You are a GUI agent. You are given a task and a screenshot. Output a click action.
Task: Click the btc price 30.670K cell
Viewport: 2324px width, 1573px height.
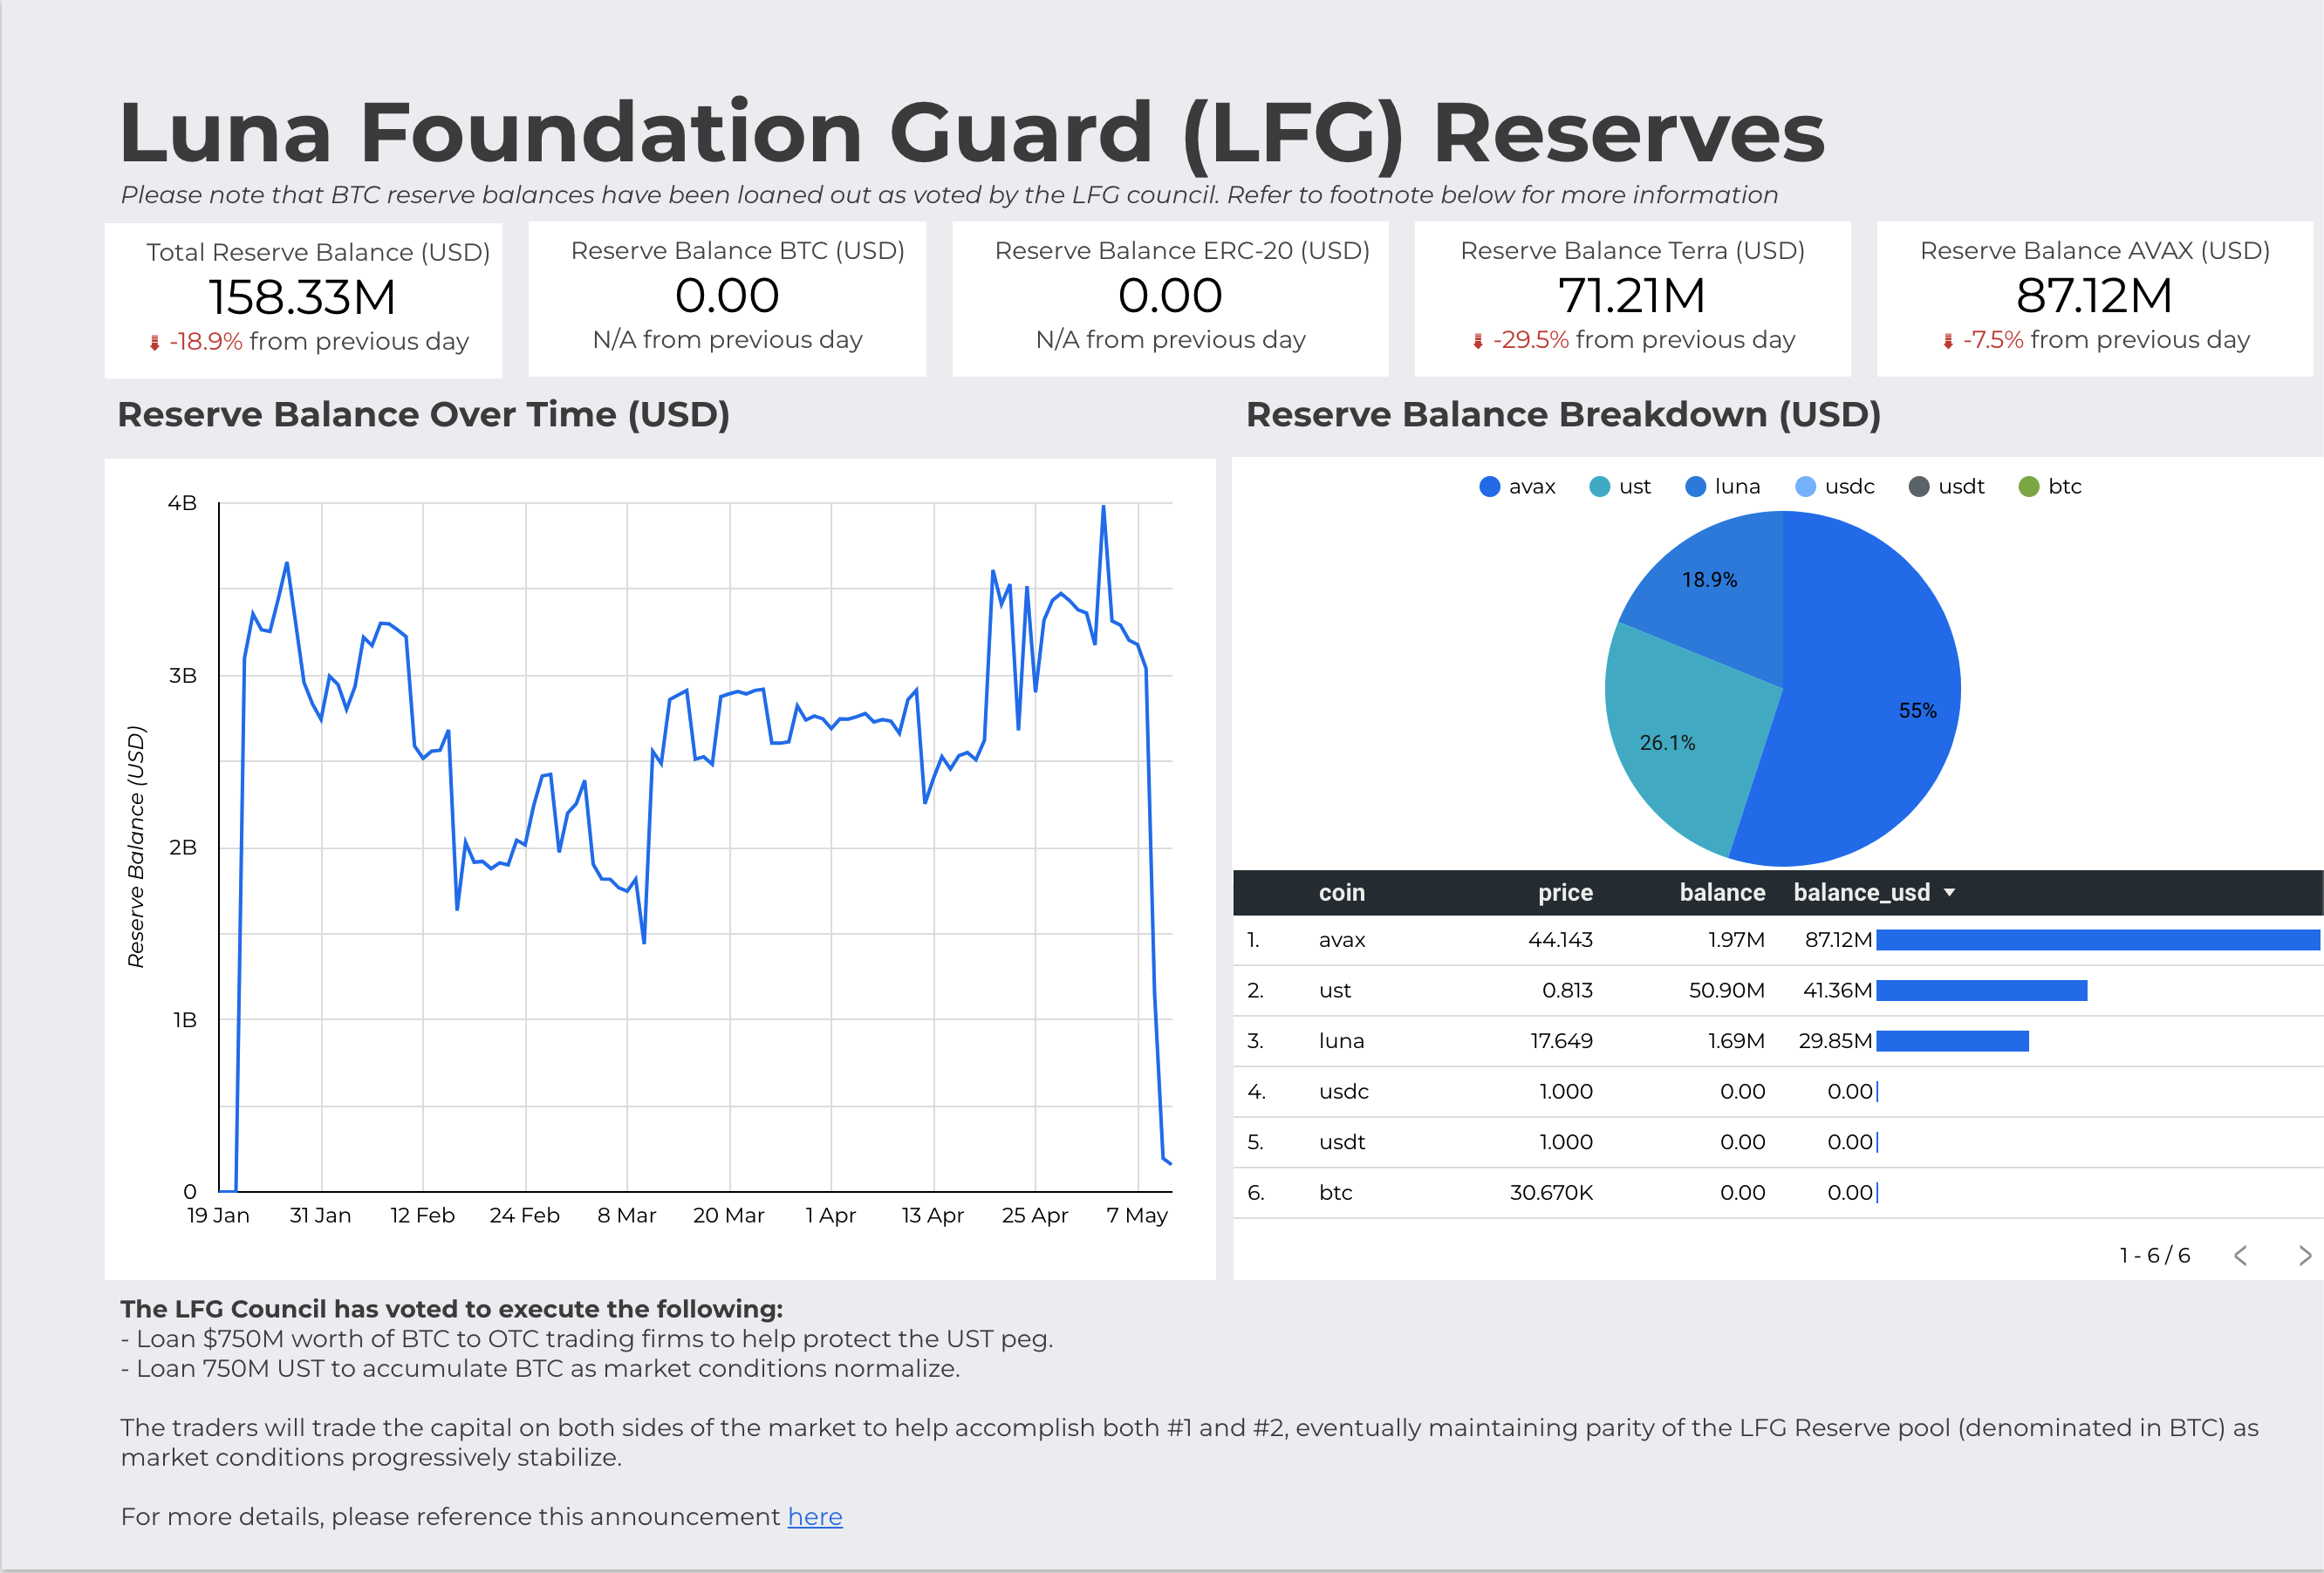pos(1551,1192)
